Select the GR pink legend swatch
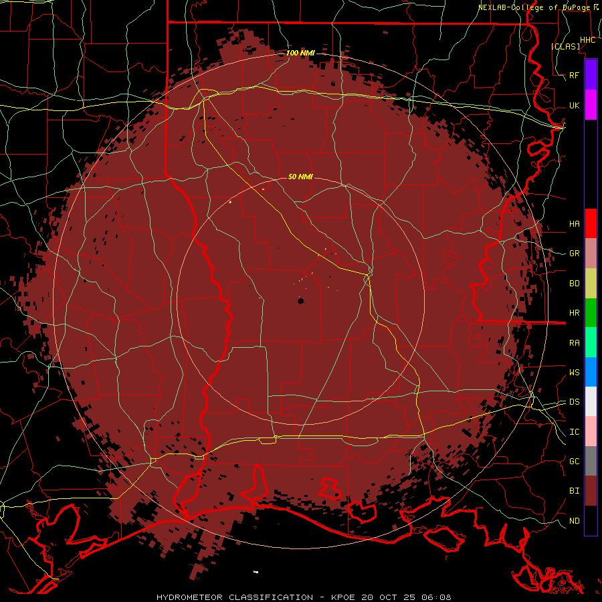This screenshot has height=602, width=602. (x=591, y=254)
